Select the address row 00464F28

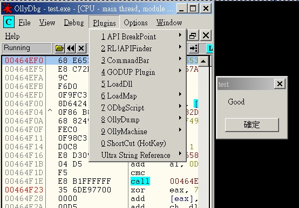click(x=24, y=198)
